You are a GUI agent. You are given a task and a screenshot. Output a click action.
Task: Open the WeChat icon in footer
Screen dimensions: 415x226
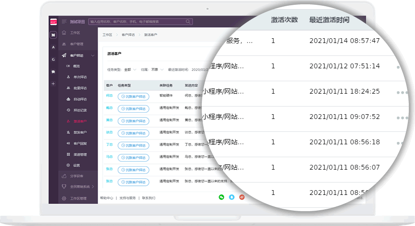(221, 197)
